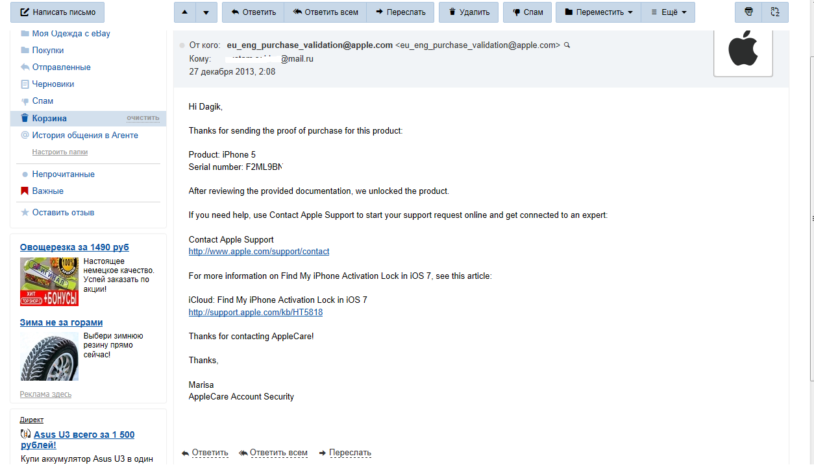Go to the next message with down arrow
This screenshot has width=814, height=465.
(206, 12)
